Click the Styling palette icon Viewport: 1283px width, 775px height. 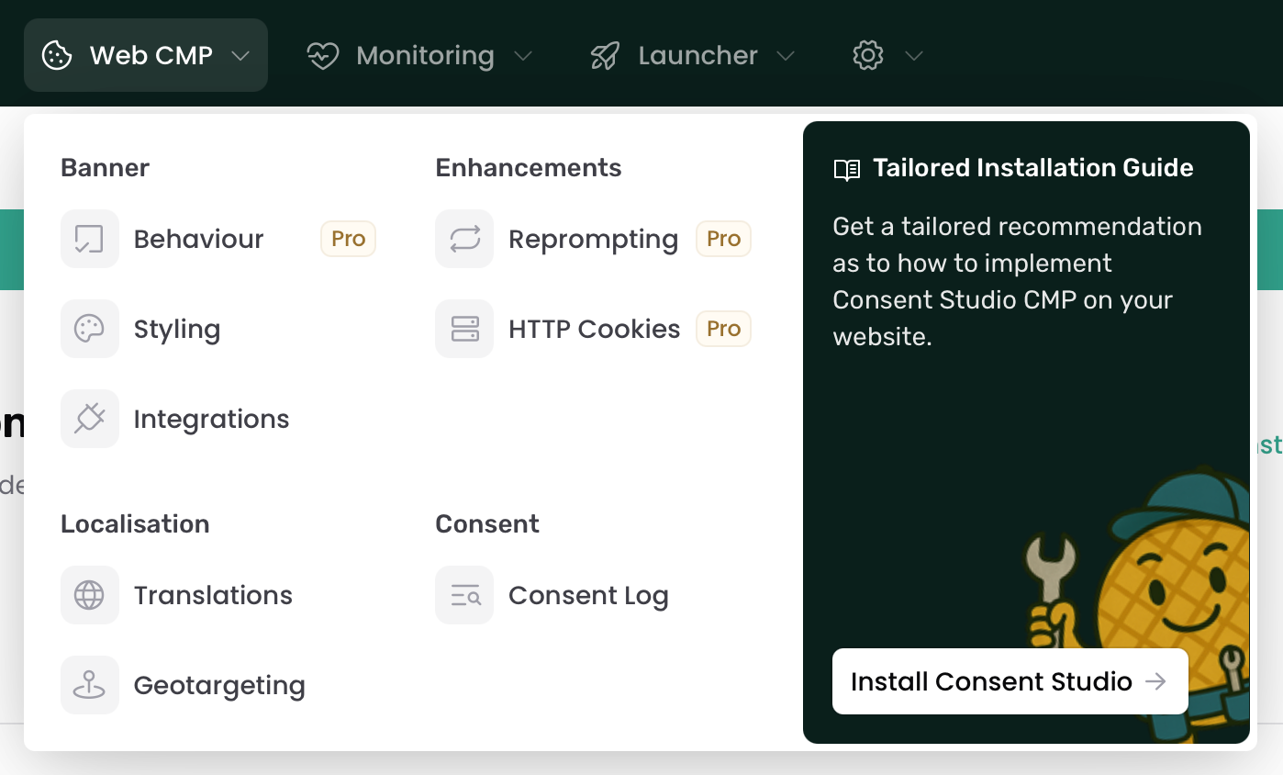click(90, 329)
